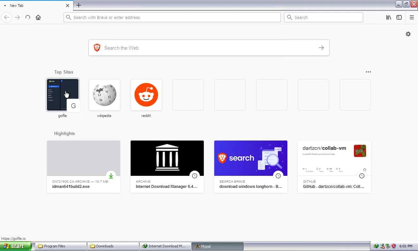This screenshot has height=251, width=418.
Task: Click the Search the Web field
Action: click(209, 48)
